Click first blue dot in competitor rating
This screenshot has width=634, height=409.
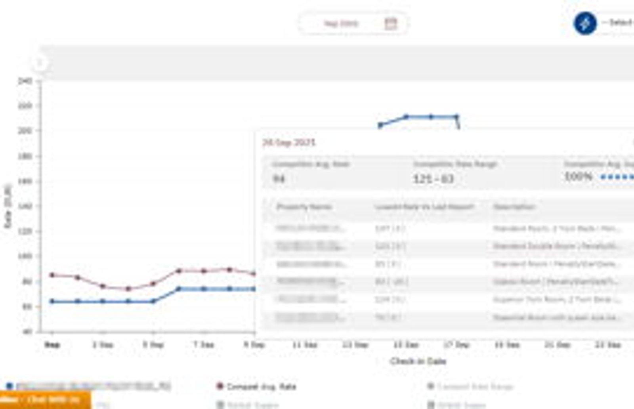click(603, 177)
